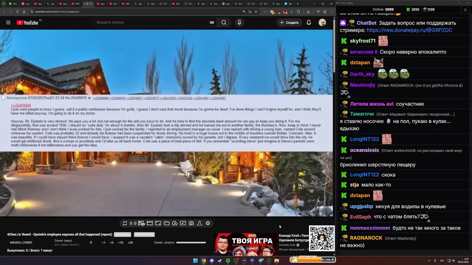The image size is (472, 265).
Task: Expand the browser tab search dropdown
Action: pos(3,4)
